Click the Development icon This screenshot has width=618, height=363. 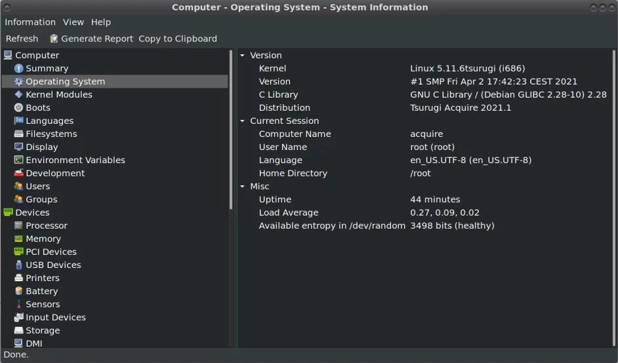[x=18, y=173]
